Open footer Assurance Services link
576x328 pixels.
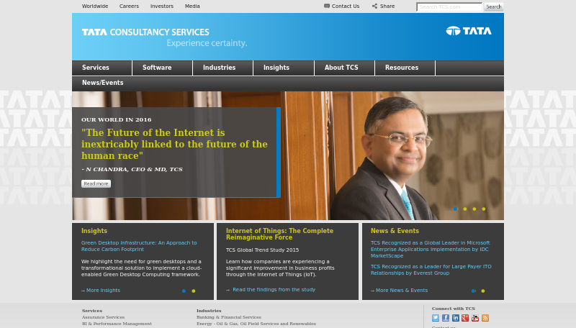tap(103, 317)
